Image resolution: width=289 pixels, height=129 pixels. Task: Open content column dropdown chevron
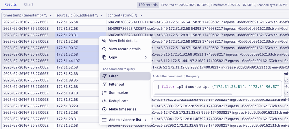[x=141, y=15]
